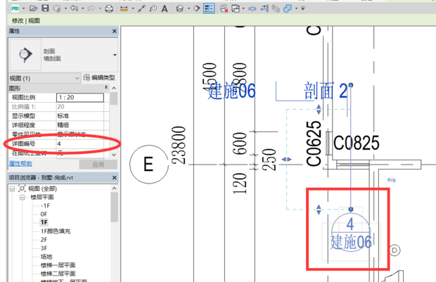Image resolution: width=436 pixels, height=282 pixels.
Task: Close the 属性 Properties panel
Action: pos(113,32)
